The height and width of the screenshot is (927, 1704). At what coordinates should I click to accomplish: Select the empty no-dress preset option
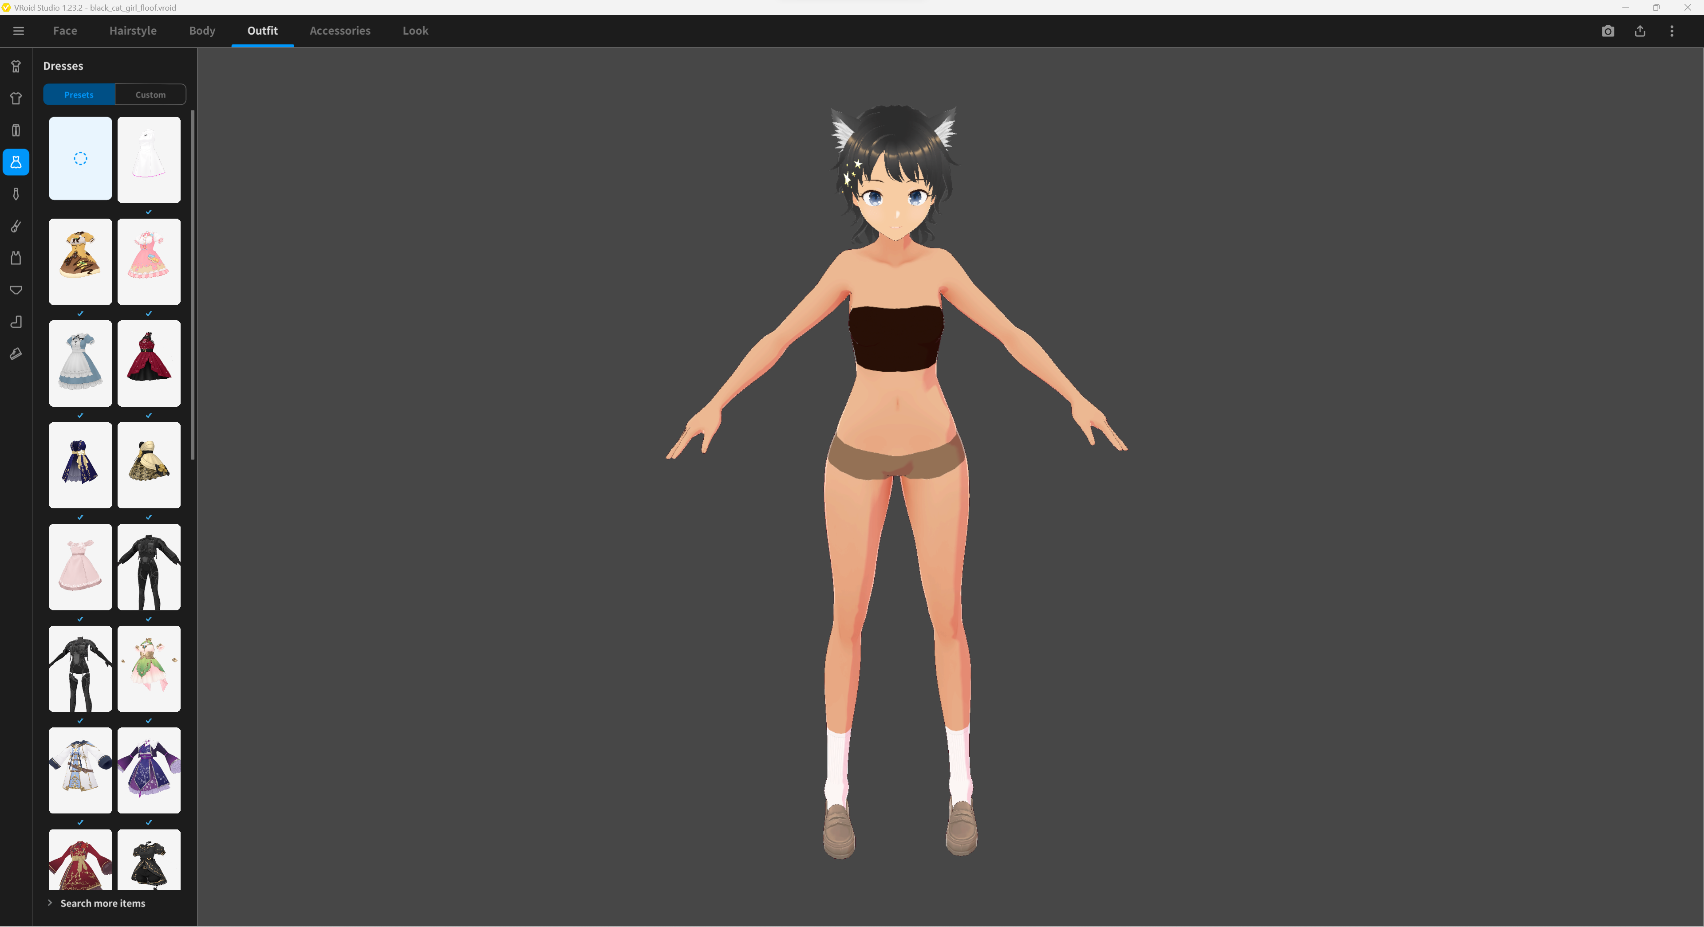pyautogui.click(x=80, y=159)
